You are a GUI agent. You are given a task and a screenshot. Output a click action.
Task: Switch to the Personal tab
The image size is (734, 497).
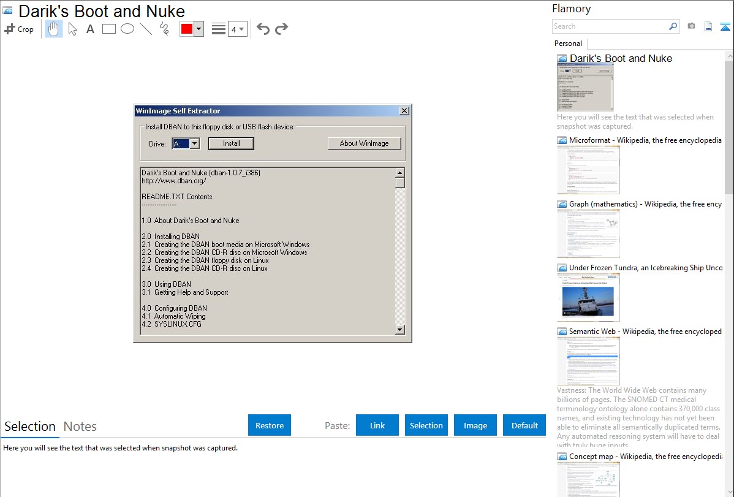[x=569, y=44]
